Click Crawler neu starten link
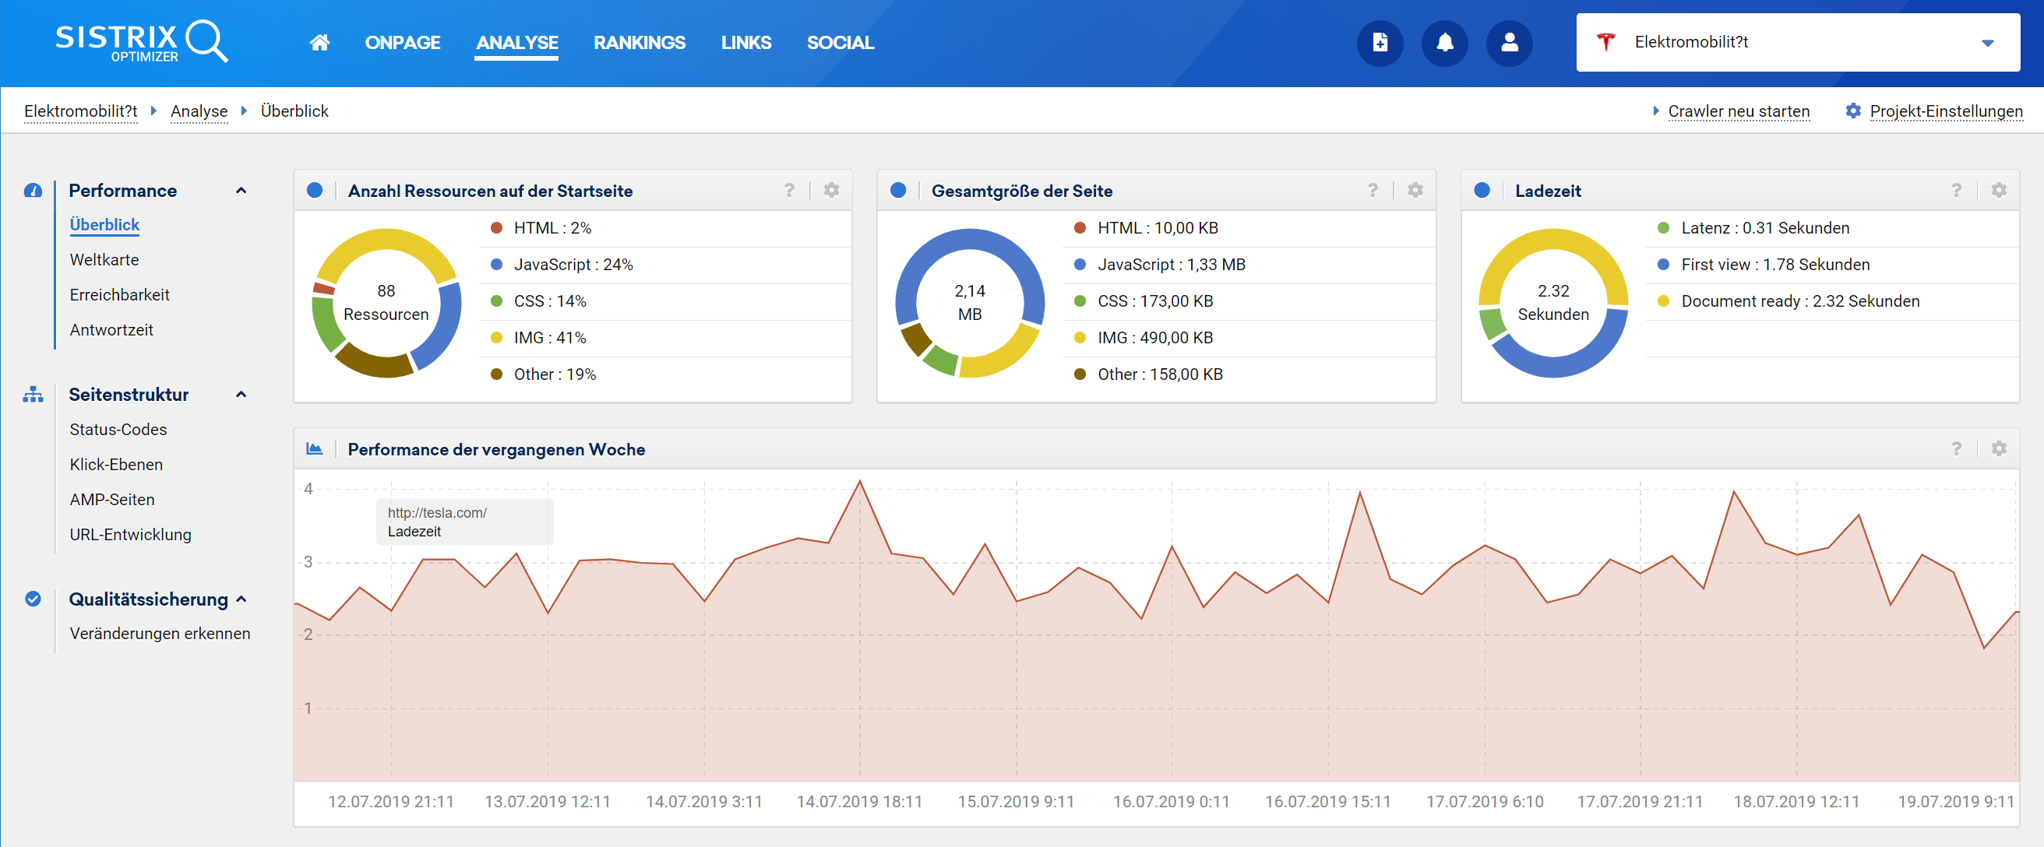Viewport: 2044px width, 847px height. point(1738,111)
